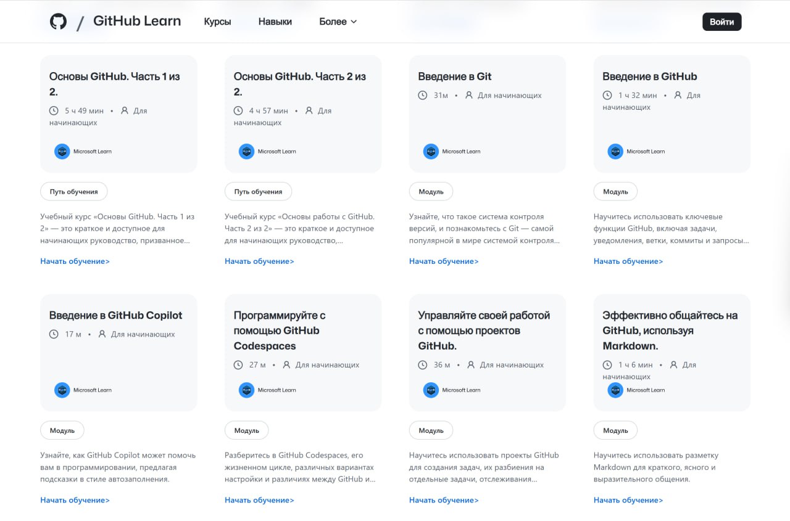The height and width of the screenshot is (521, 790).
Task: Click person level icon in GitHub Copilot card
Action: [x=102, y=334]
